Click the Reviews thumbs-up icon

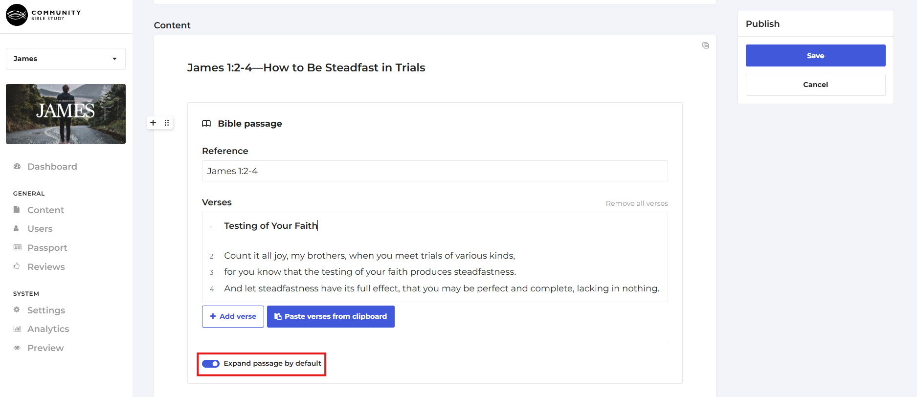(x=17, y=266)
